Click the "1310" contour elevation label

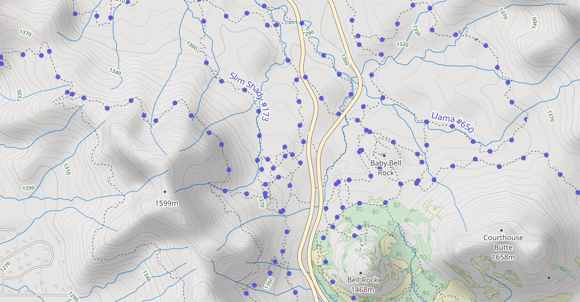click(67, 169)
